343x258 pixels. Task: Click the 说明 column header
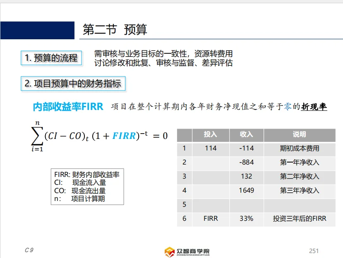click(x=300, y=135)
